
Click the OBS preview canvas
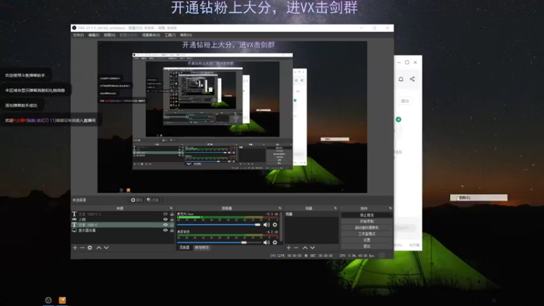(x=232, y=117)
